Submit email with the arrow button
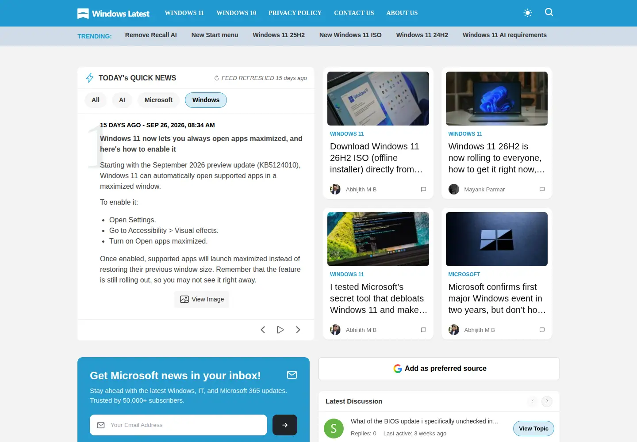 point(285,425)
